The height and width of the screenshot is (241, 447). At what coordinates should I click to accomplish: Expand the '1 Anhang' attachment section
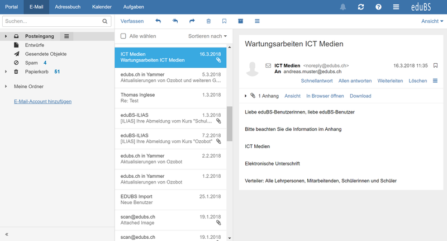point(246,96)
